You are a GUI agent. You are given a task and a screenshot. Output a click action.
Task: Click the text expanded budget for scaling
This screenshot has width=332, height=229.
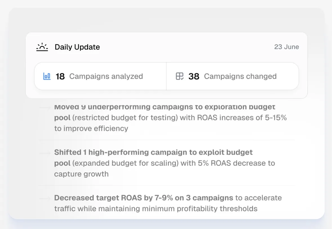[126, 163]
